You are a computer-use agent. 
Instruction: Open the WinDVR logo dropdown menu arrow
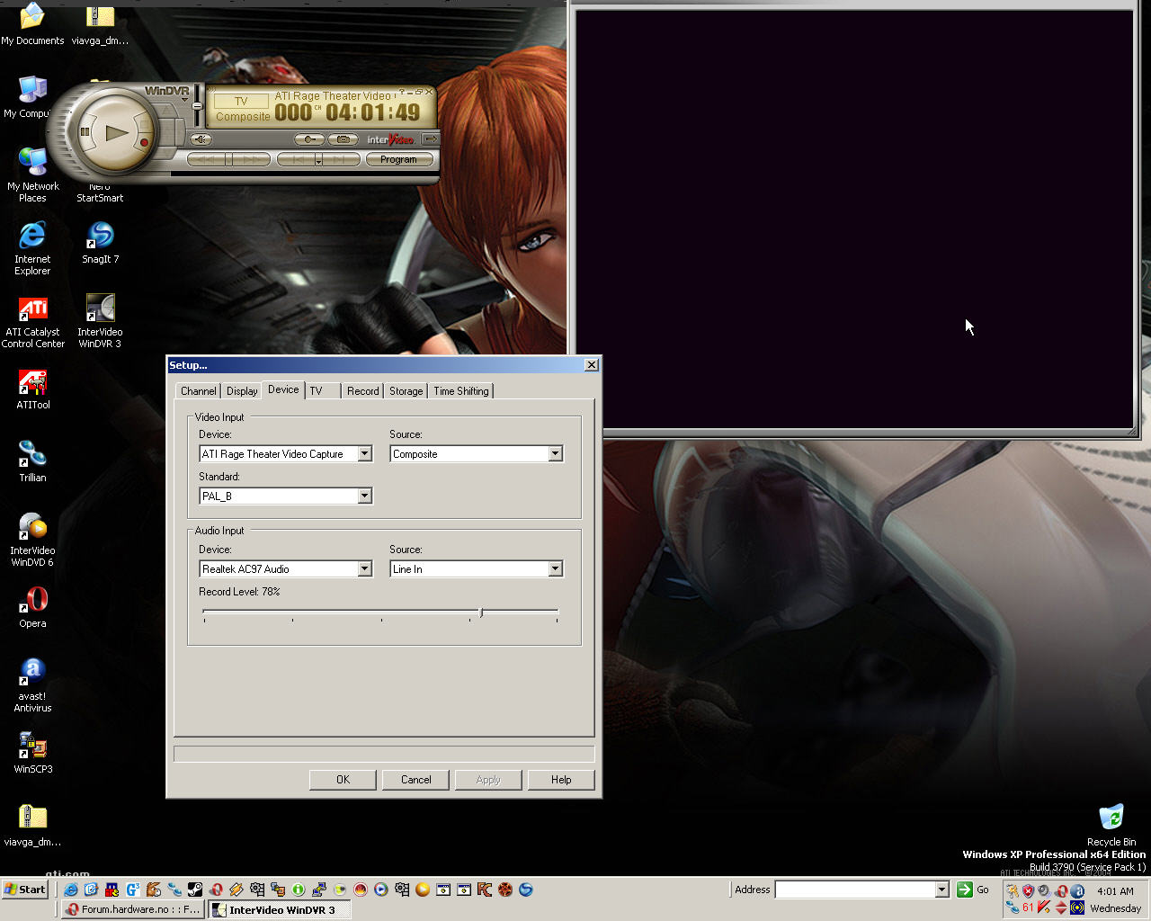(184, 101)
